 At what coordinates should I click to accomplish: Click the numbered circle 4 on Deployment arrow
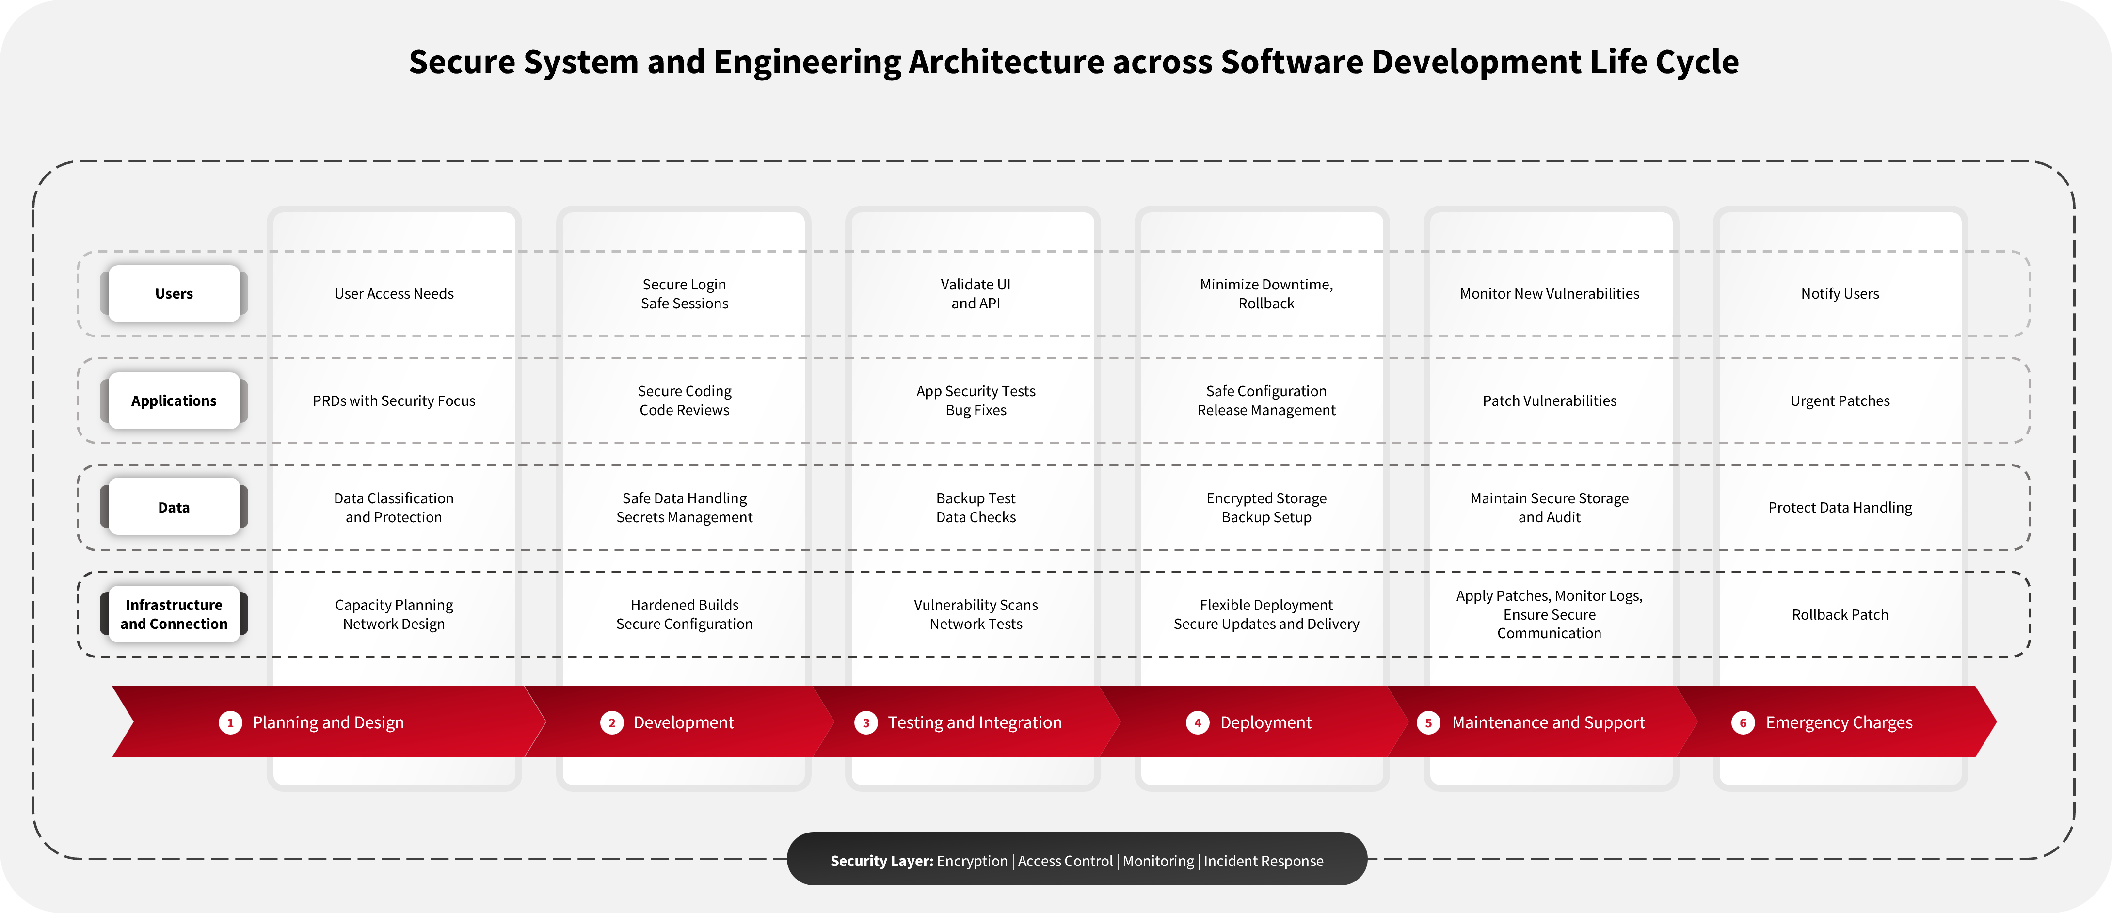[x=1197, y=722]
